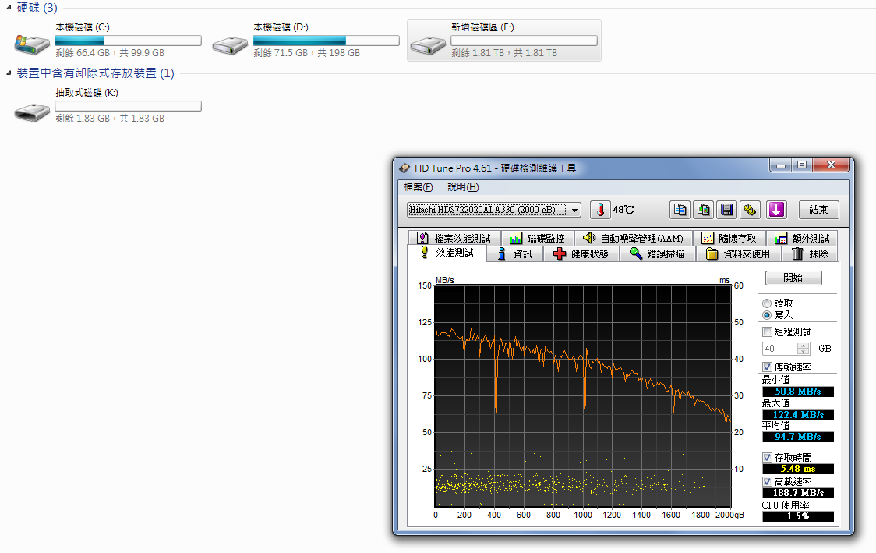
Task: Click the E: drive usage bar
Action: point(524,41)
